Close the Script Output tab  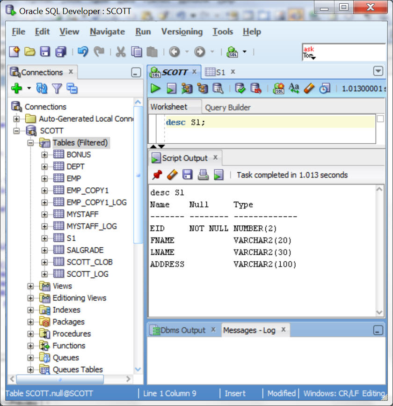point(215,157)
